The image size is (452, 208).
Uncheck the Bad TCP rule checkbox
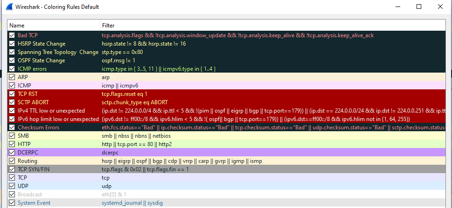coord(12,35)
